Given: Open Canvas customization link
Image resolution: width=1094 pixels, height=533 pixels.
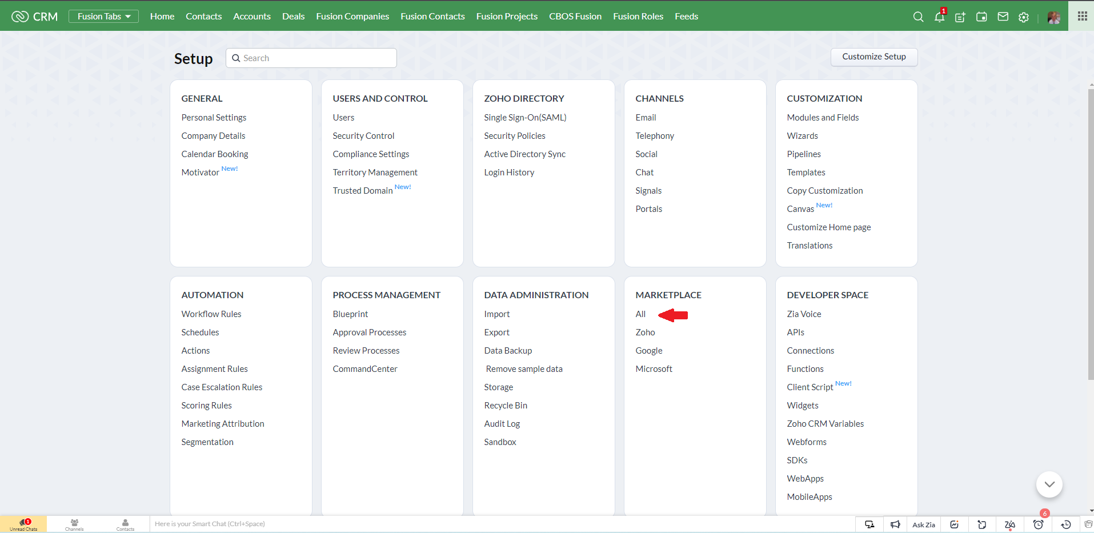Looking at the screenshot, I should click(x=800, y=209).
